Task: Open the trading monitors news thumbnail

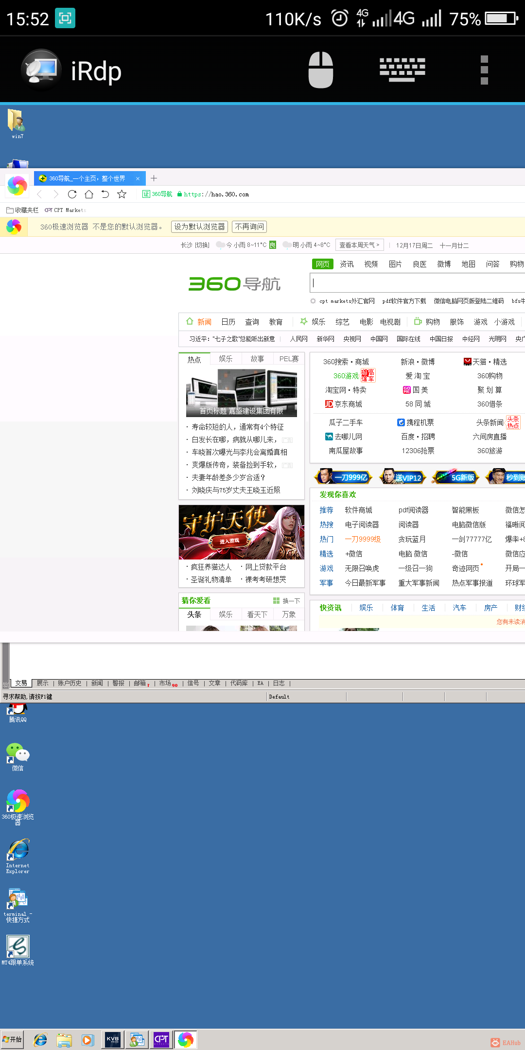Action: (242, 393)
